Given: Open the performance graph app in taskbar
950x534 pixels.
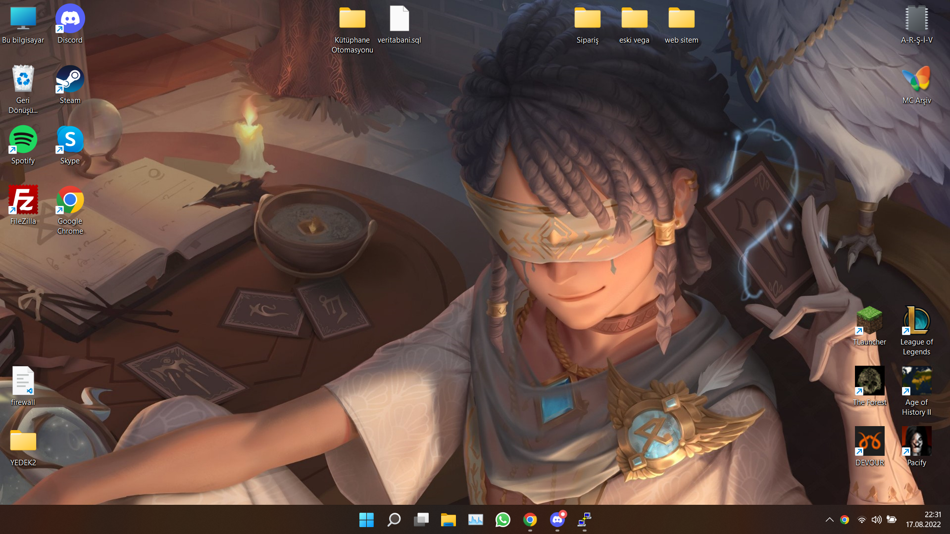Looking at the screenshot, I should click(x=475, y=520).
